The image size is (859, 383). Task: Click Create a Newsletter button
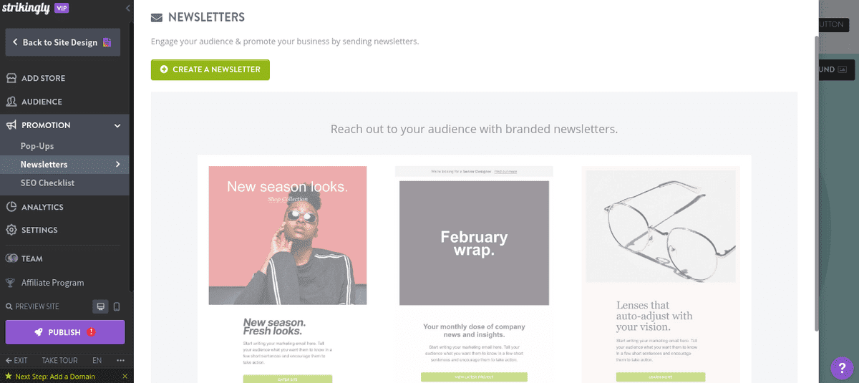tap(210, 69)
